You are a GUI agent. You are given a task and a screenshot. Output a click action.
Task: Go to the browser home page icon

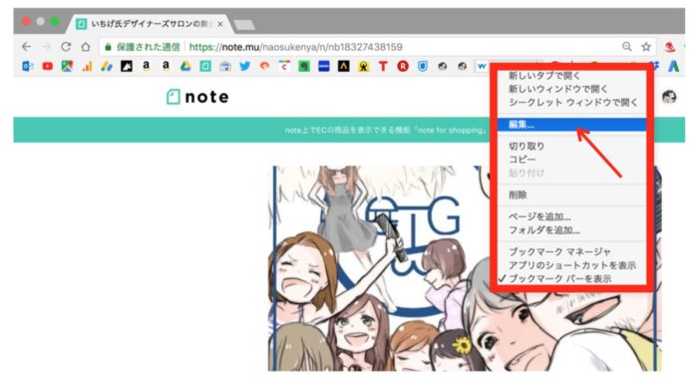point(86,46)
